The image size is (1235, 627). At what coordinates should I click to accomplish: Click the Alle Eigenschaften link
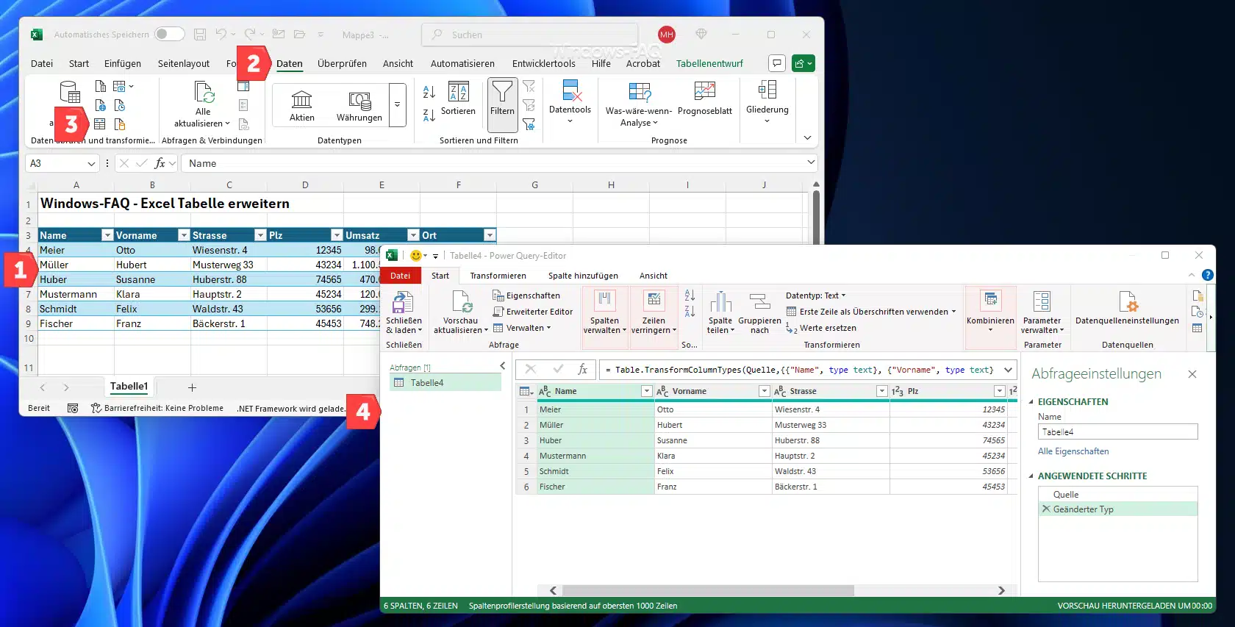[1073, 451]
